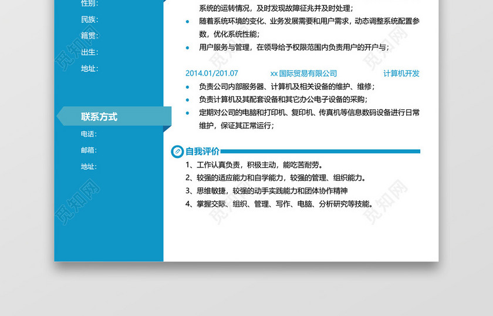The width and height of the screenshot is (493, 316).
Task: Click item 4、掌握交际、组织、管理
Action: point(279,204)
